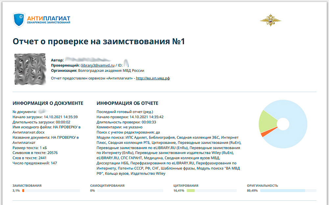Click 'Комментарии: не указано' line
The width and height of the screenshot is (329, 205).
click(119, 127)
